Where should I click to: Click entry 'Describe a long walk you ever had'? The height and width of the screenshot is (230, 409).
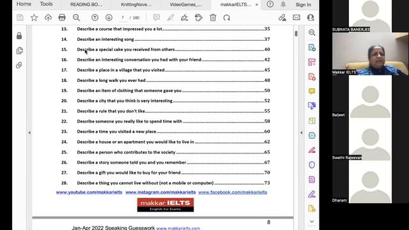(111, 80)
